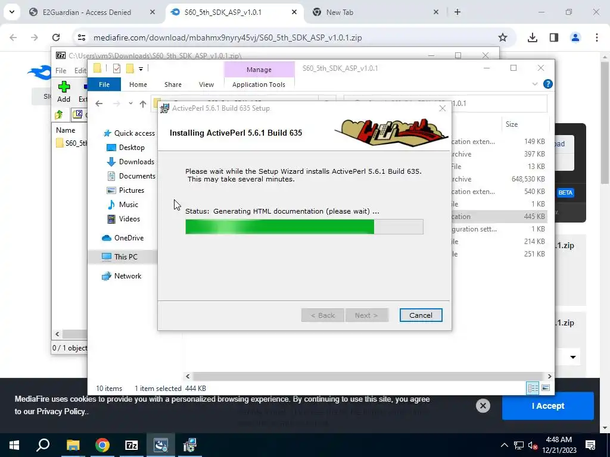Open a new Chrome tab with plus
Viewport: 610px width, 457px height.
[457, 12]
